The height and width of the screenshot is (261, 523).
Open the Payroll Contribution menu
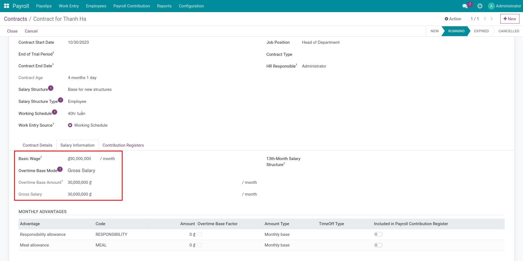pyautogui.click(x=132, y=6)
